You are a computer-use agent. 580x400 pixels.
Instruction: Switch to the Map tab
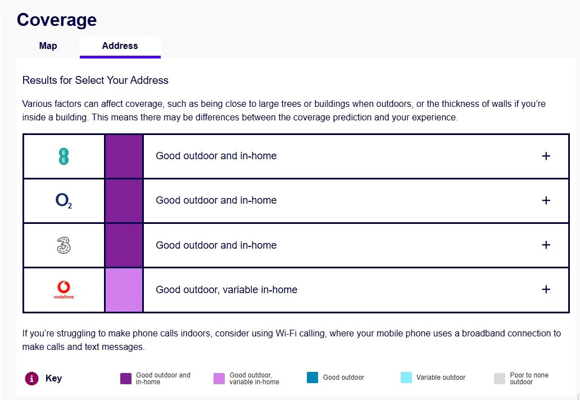[x=48, y=46]
